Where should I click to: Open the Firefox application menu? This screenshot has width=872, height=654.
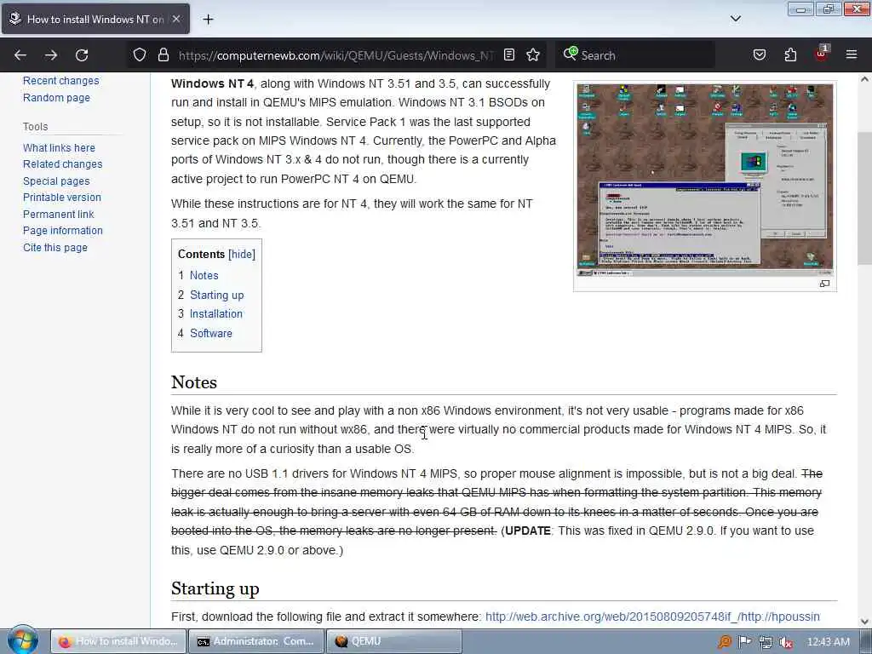[x=851, y=54]
